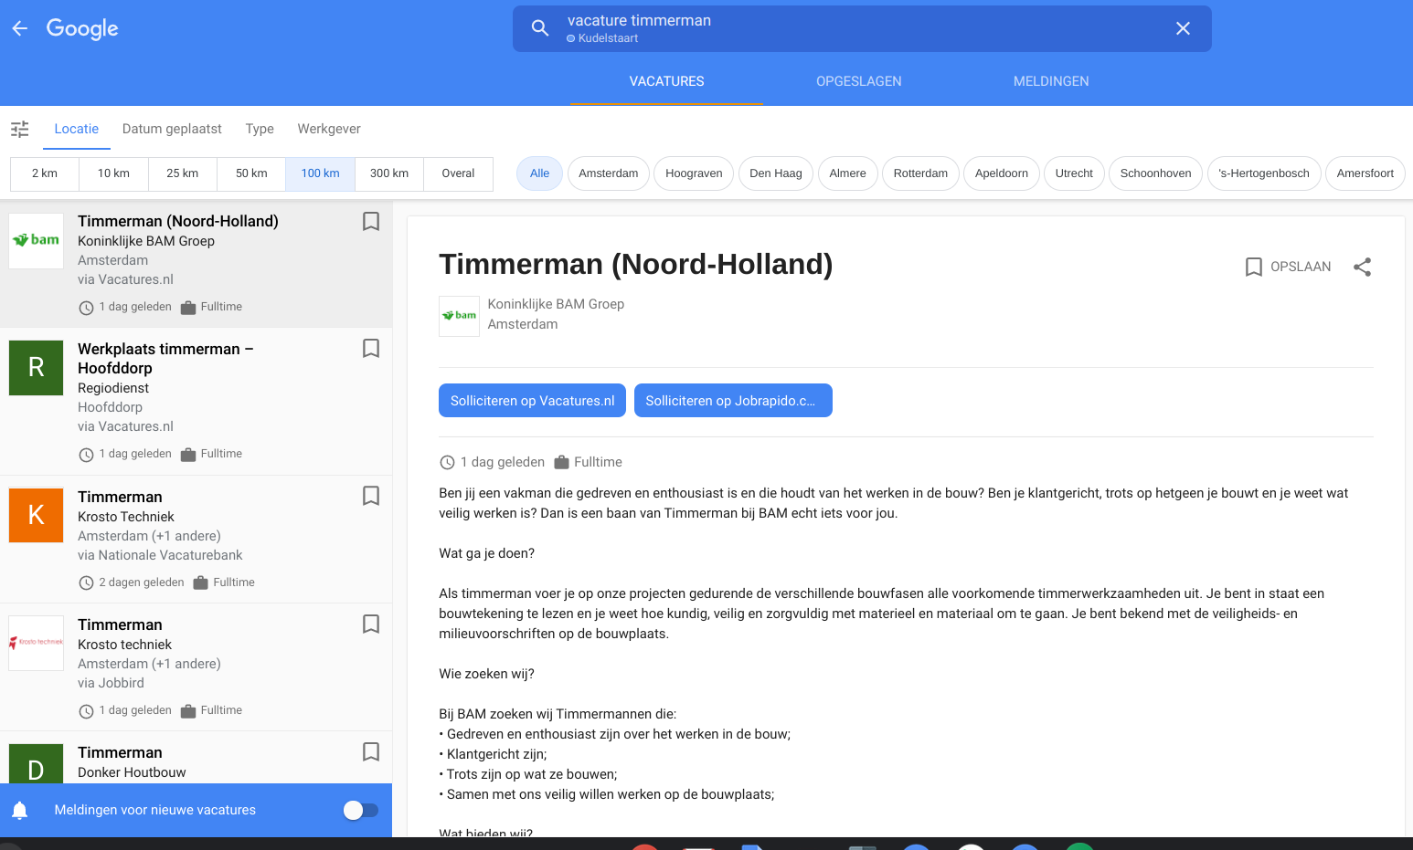This screenshot has height=850, width=1413.
Task: Open the green D Donker Houtbouw logo
Action: pos(36,763)
